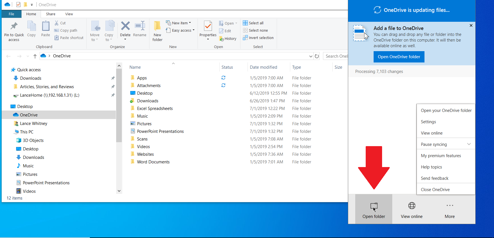The image size is (494, 238).
Task: Click navigation pane scroll down arrow
Action: click(119, 191)
